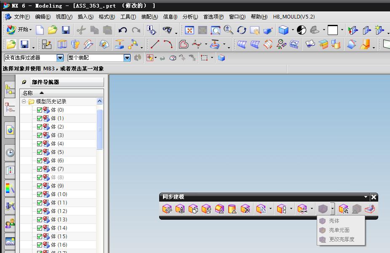Click the Delete Face icon in 同步建模 toolbar
This screenshot has height=253, width=390.
click(245, 209)
